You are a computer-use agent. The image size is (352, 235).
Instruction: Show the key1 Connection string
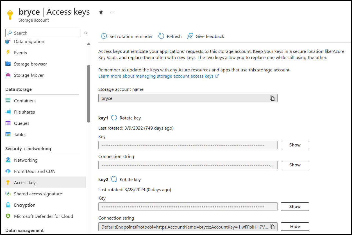(295, 165)
